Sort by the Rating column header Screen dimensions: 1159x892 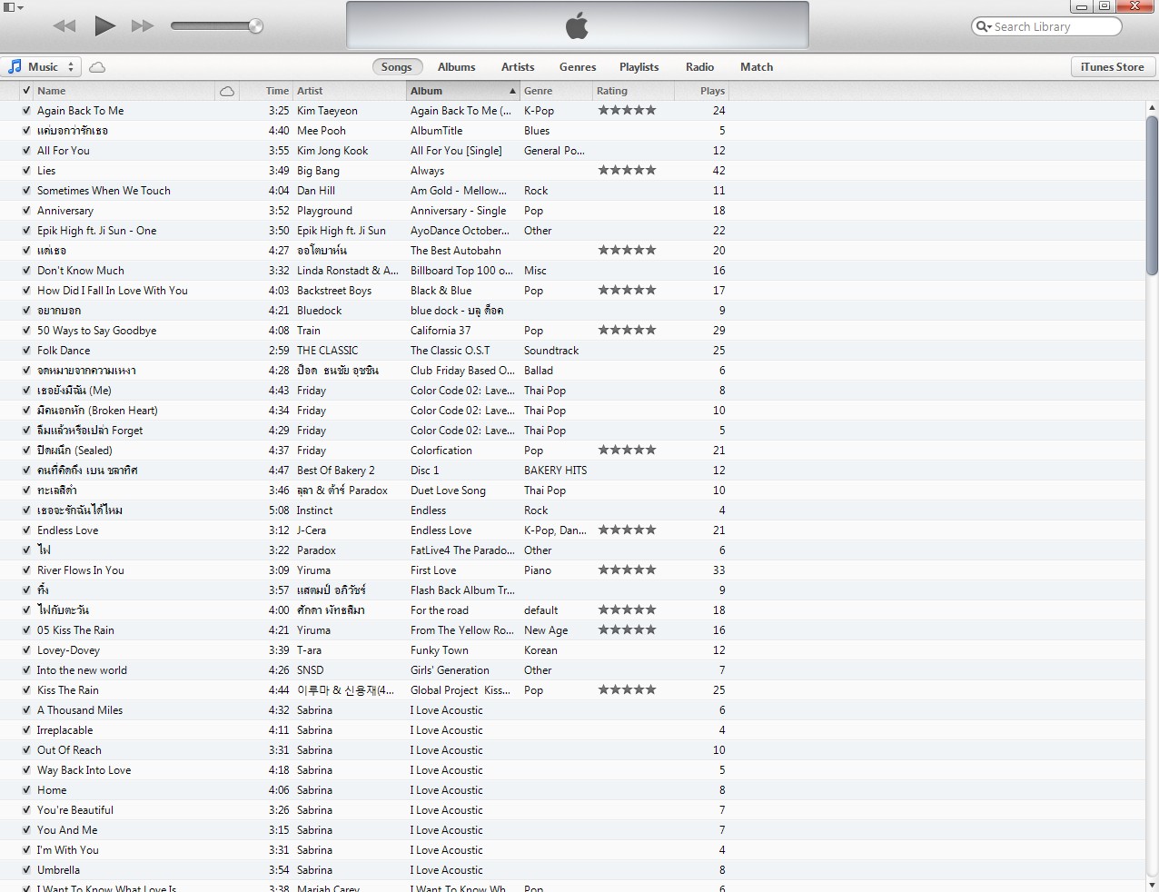point(633,91)
